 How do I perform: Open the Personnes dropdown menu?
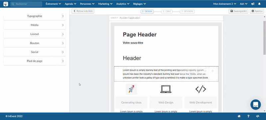tap(87, 4)
